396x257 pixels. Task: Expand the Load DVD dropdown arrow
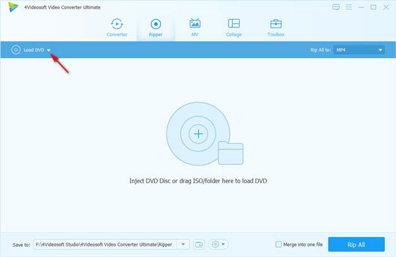[49, 50]
